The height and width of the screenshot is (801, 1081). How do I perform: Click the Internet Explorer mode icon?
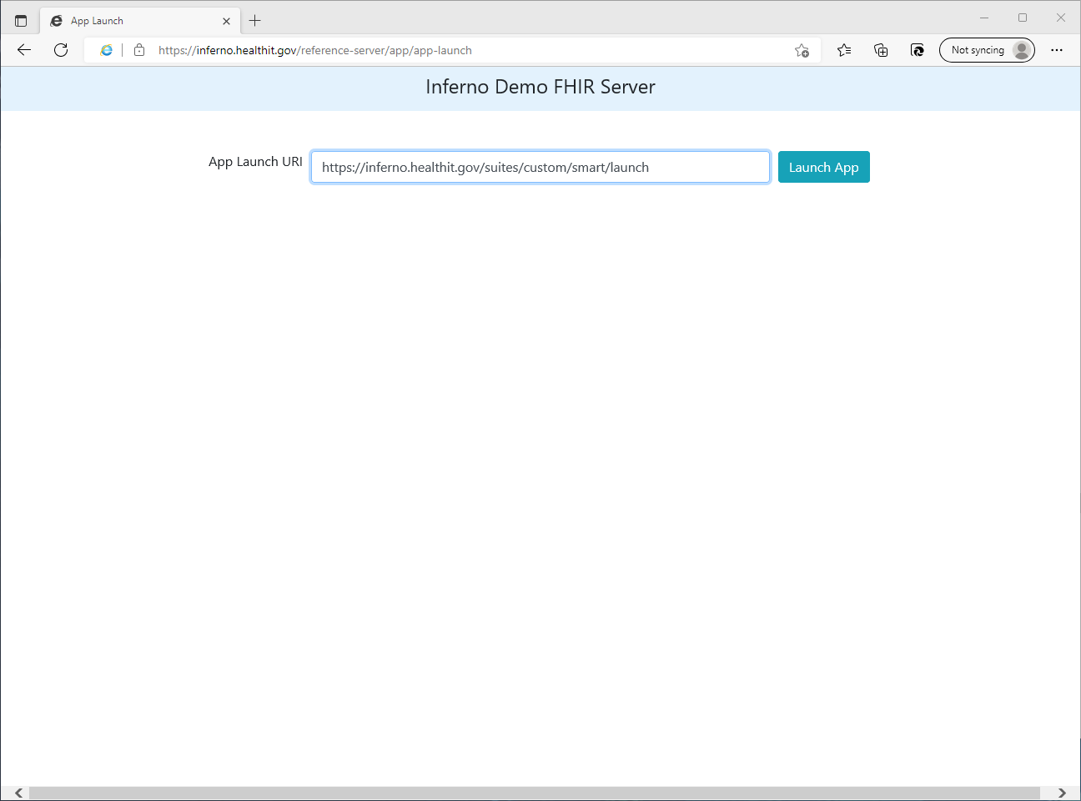[x=107, y=50]
